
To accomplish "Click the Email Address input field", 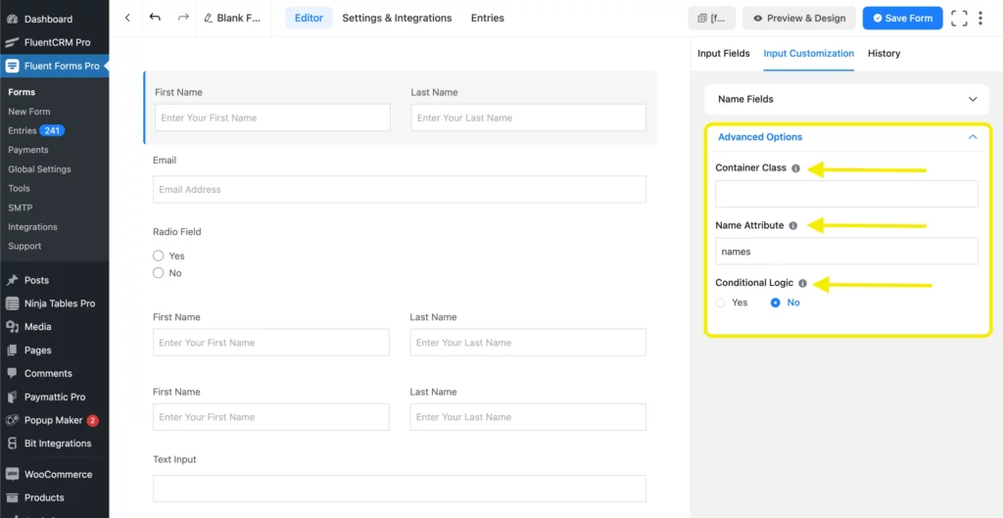I will (x=400, y=189).
